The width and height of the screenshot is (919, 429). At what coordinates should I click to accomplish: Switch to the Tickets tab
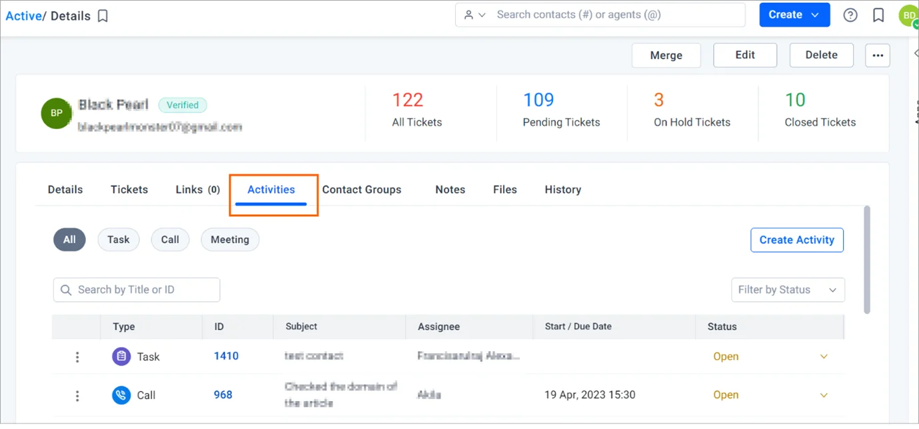pyautogui.click(x=129, y=190)
